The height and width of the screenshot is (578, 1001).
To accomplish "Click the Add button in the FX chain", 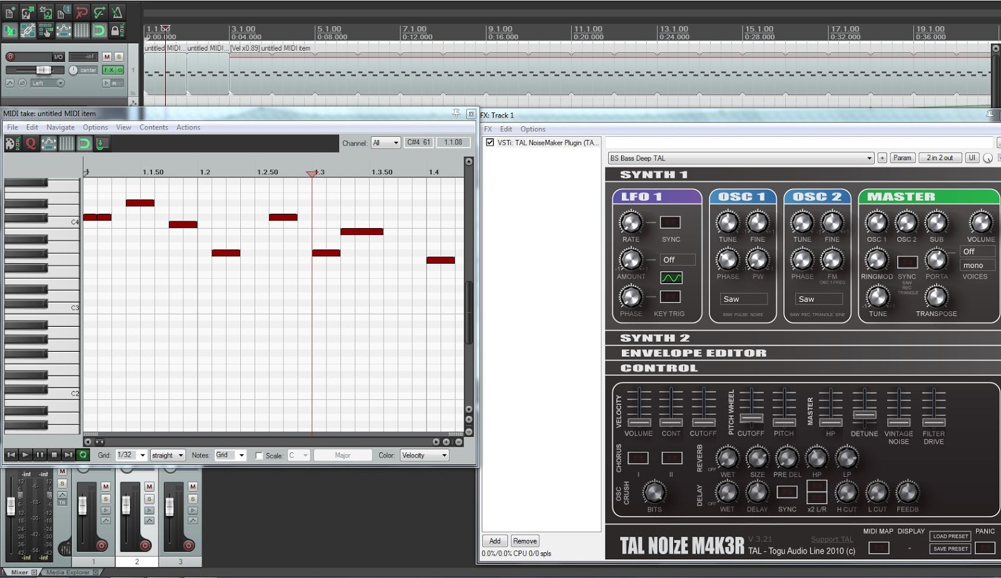I will [494, 541].
